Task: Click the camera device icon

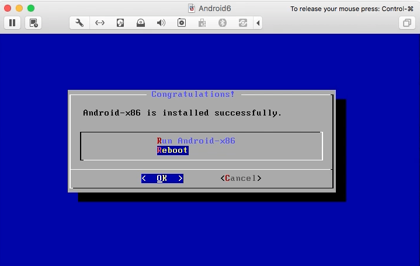Action: click(182, 23)
